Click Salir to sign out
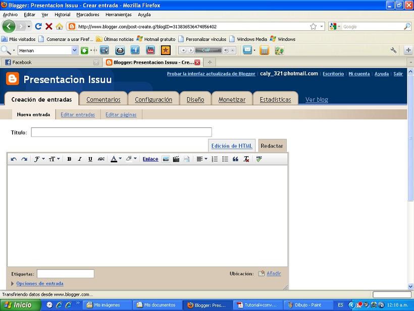The height and width of the screenshot is (311, 414). 398,74
